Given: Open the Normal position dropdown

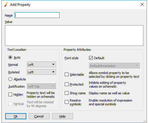Looking at the screenshot, I should click(x=41, y=64).
